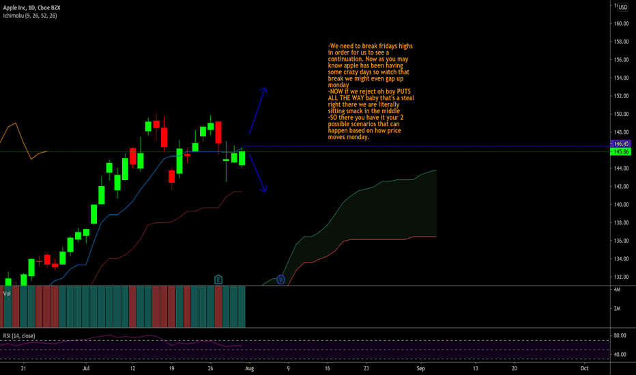Click the 40.00 RSI scale label
636x375 pixels.
coord(620,355)
